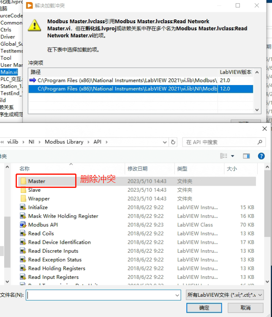Select the conflict row with LabVIEW version 21.0
The height and width of the screenshot is (317, 272).
141,80
